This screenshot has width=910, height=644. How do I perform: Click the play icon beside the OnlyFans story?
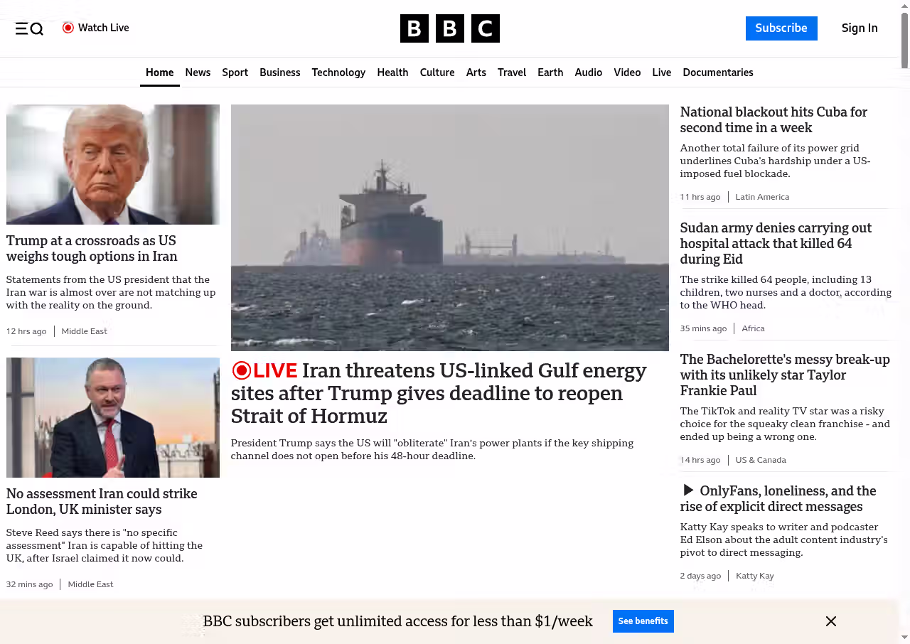[x=687, y=490]
